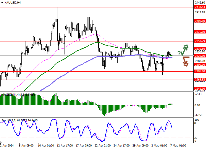Click the 22 Apr 01:00 date label
Screen dimensions: 207x148
pos(103,146)
